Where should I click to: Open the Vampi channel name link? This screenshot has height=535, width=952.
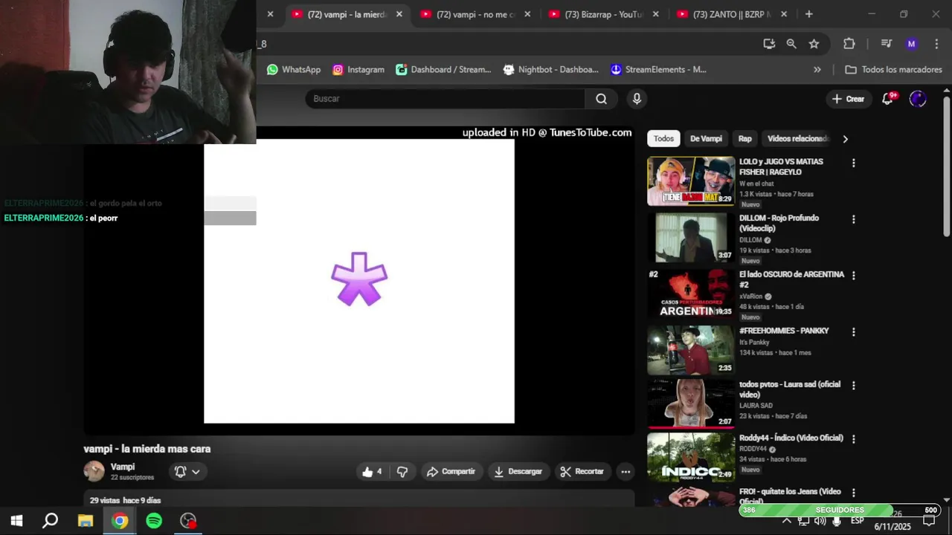(123, 467)
